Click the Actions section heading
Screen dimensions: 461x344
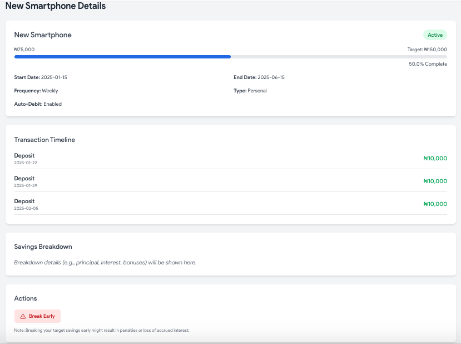coord(26,298)
